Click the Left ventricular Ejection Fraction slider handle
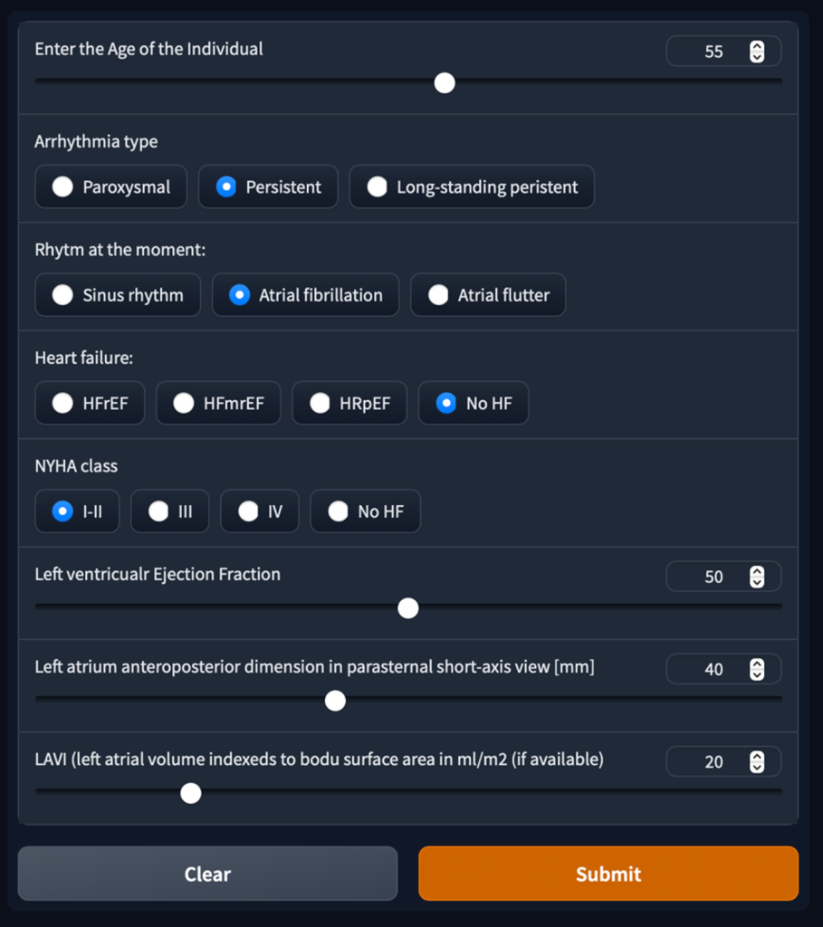Viewport: 823px width, 927px height. [x=408, y=608]
